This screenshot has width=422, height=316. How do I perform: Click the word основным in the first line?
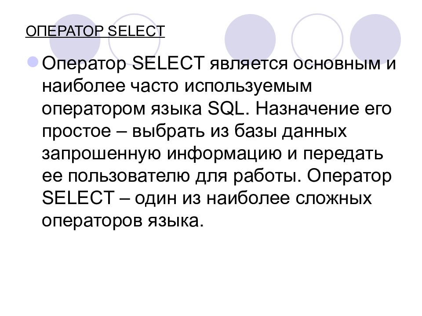point(337,64)
